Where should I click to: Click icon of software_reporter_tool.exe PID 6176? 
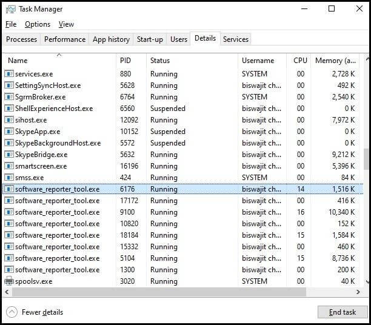[x=9, y=189]
